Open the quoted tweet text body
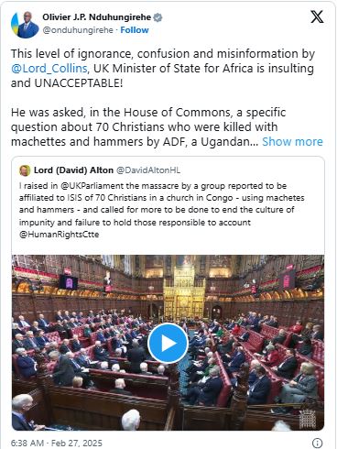Viewport: 337px width, 449px height. [162, 210]
